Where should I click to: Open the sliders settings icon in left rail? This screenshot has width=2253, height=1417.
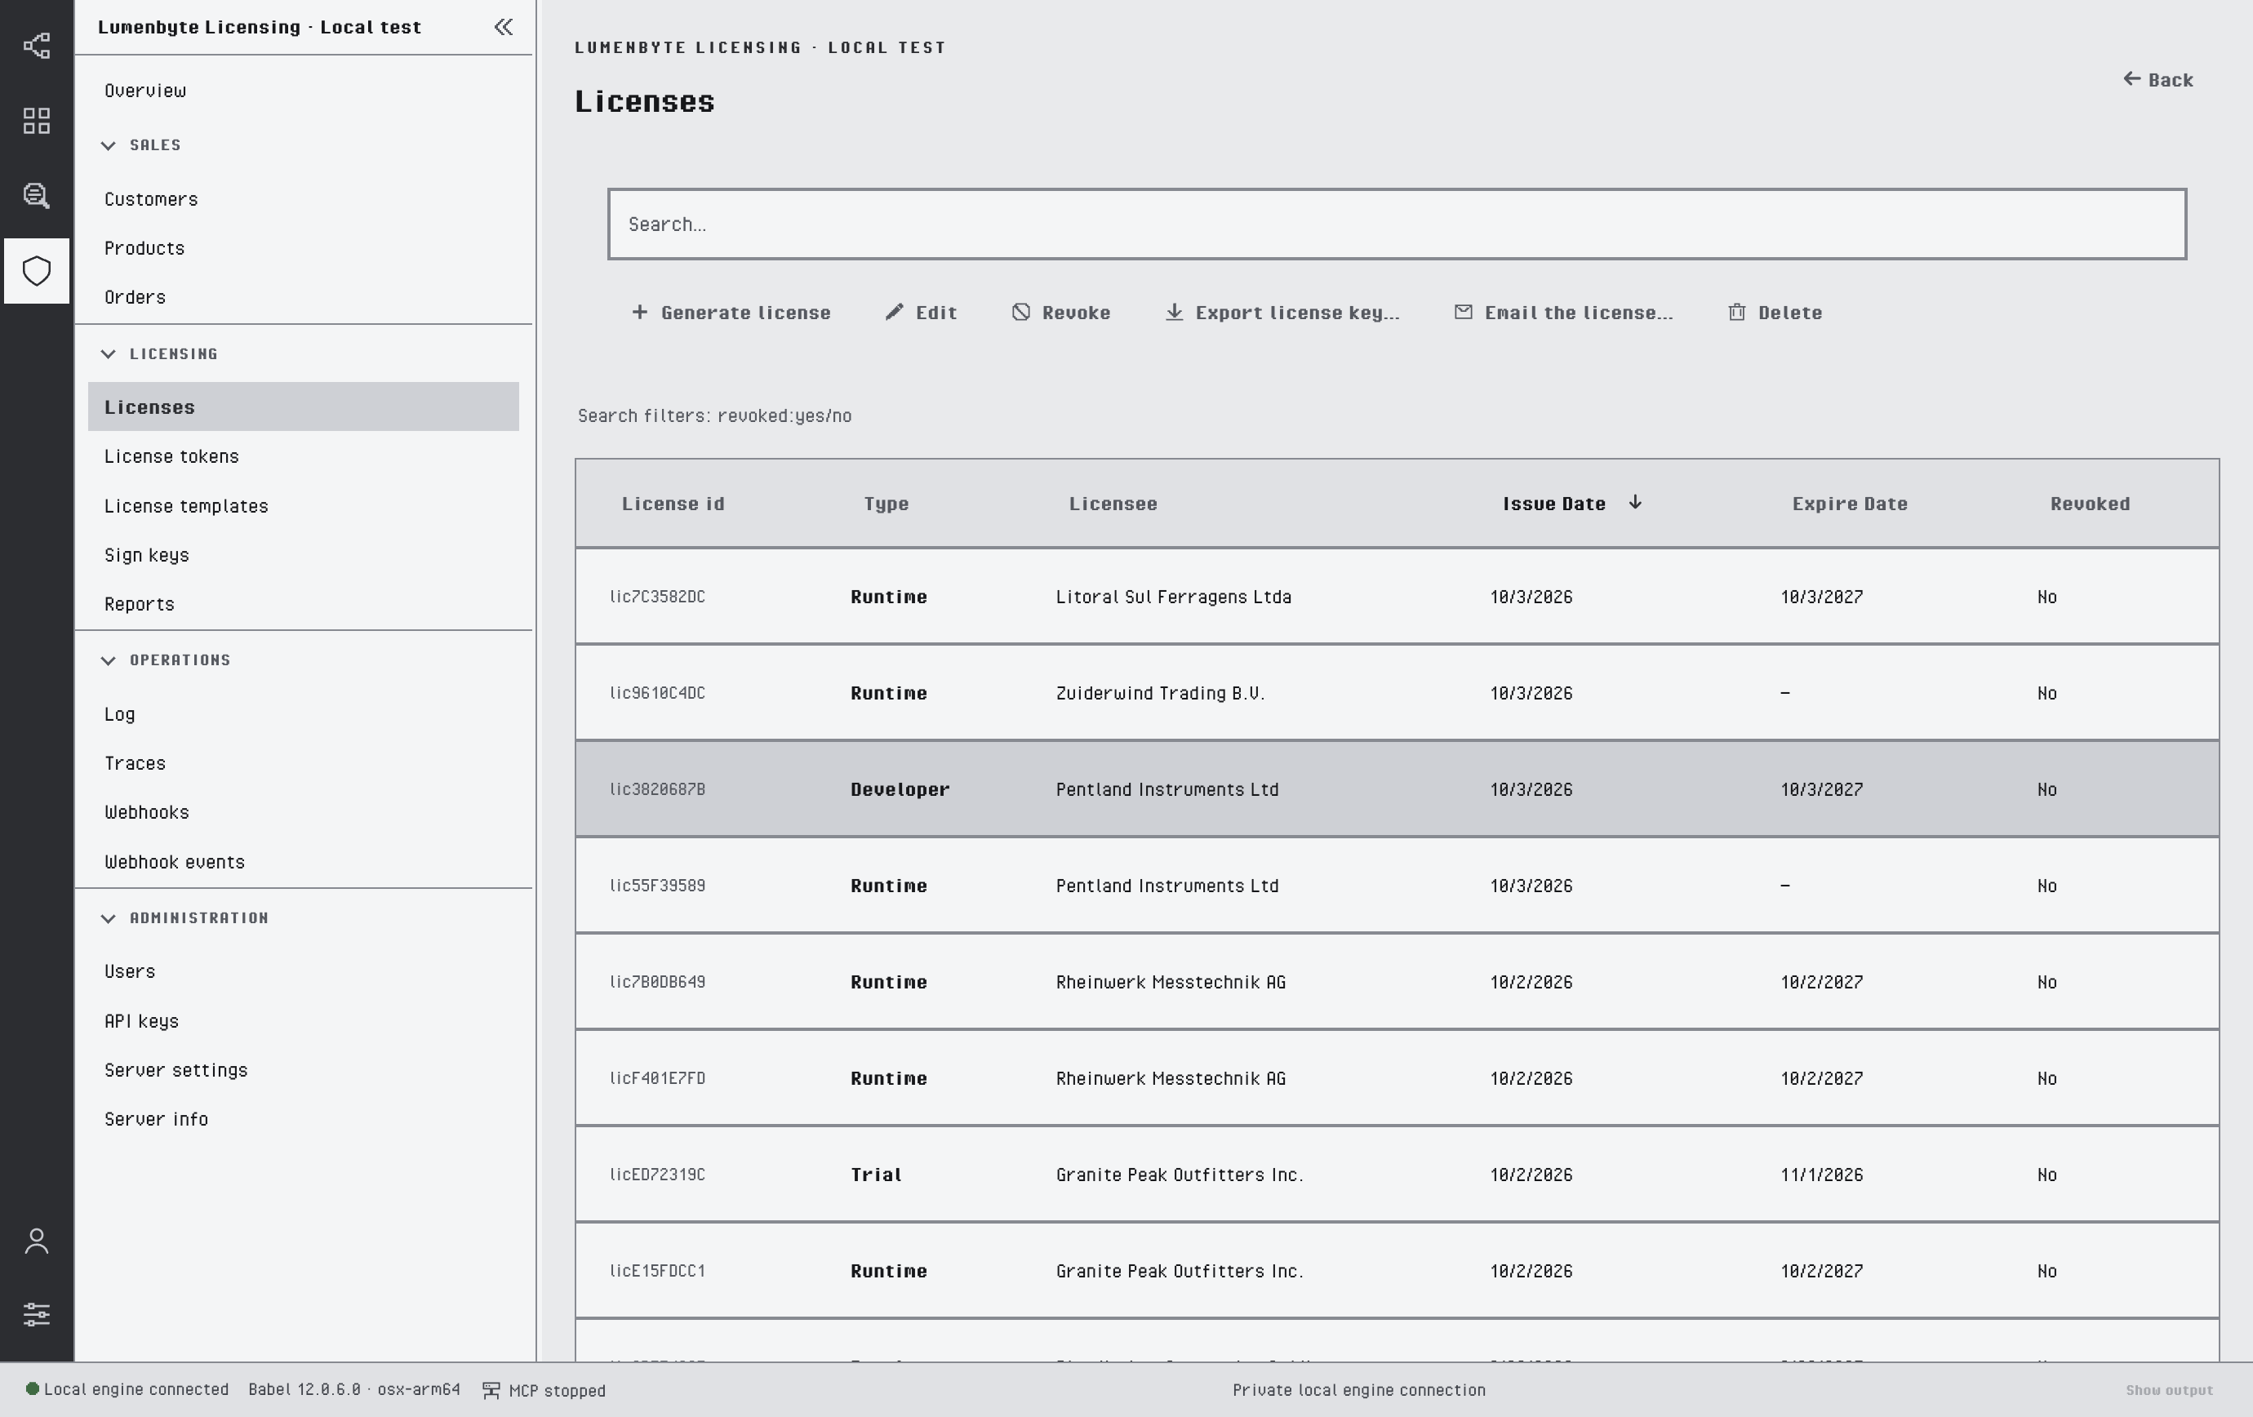37,1314
